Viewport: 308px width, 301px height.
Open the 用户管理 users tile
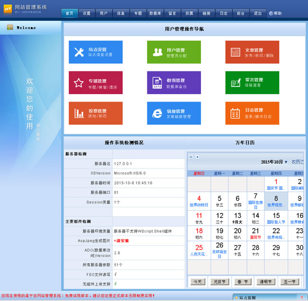point(173,52)
